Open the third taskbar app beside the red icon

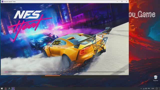(x=9, y=88)
